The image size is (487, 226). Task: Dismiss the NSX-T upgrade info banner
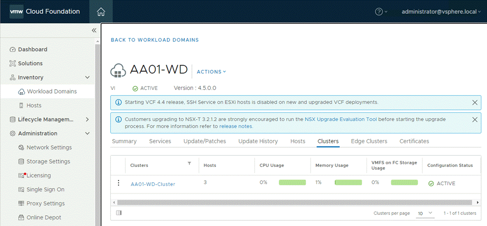pos(474,120)
